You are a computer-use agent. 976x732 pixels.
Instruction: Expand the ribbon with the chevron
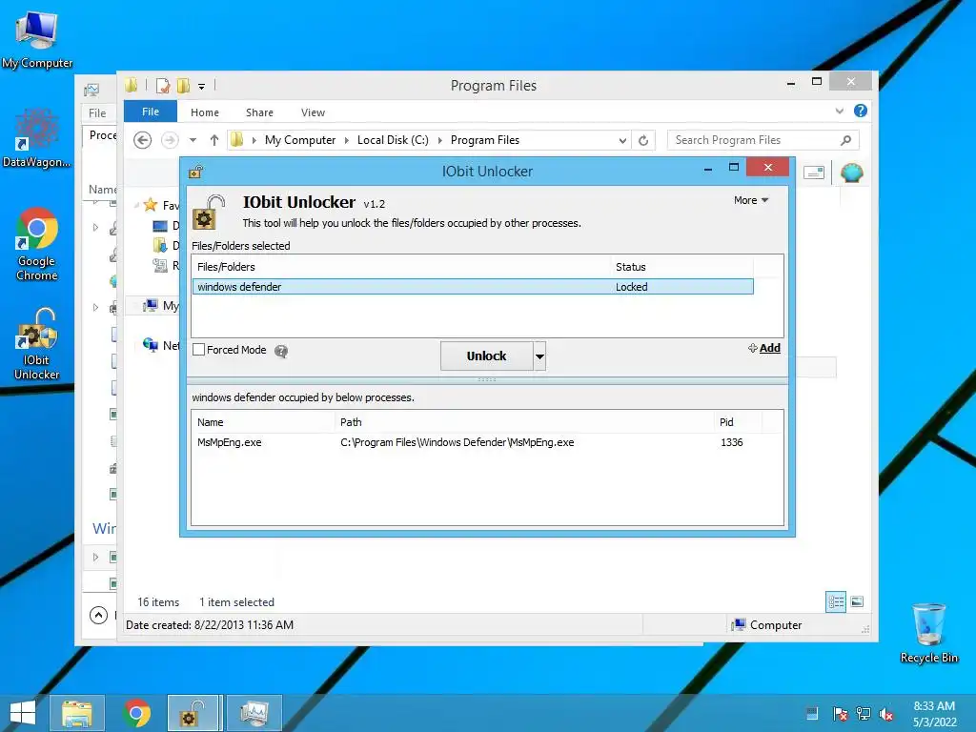[840, 111]
